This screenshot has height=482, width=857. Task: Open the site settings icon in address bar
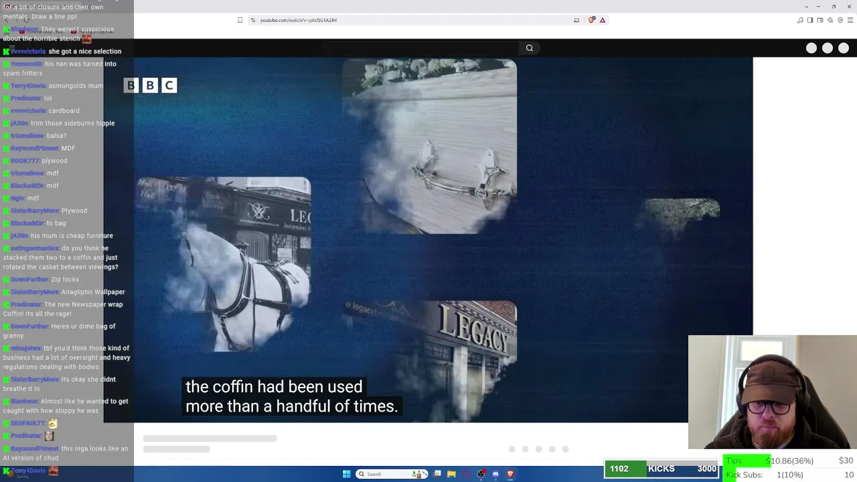click(253, 20)
